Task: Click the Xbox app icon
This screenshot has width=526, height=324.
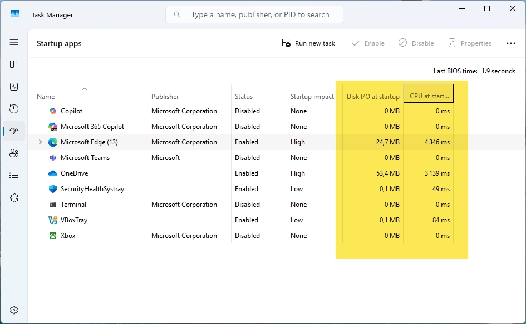Action: pos(53,236)
